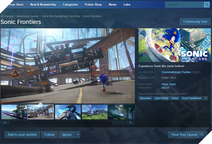Click the right arrow of thumbnail strip
The image size is (212, 144).
131,123
